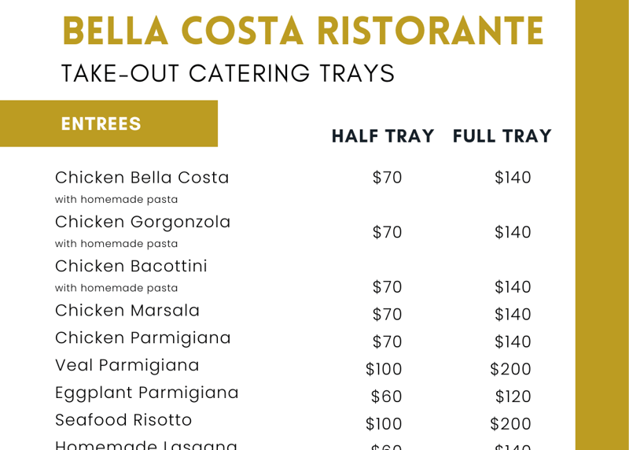The height and width of the screenshot is (450, 629).
Task: Click Seafood Risotto's $200 full tray price
Action: [511, 424]
